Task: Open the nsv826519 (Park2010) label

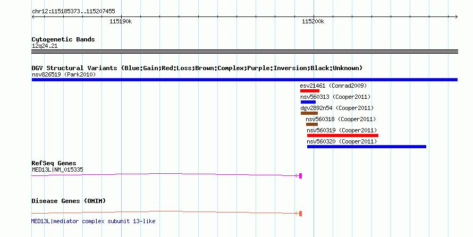Action: click(x=64, y=74)
